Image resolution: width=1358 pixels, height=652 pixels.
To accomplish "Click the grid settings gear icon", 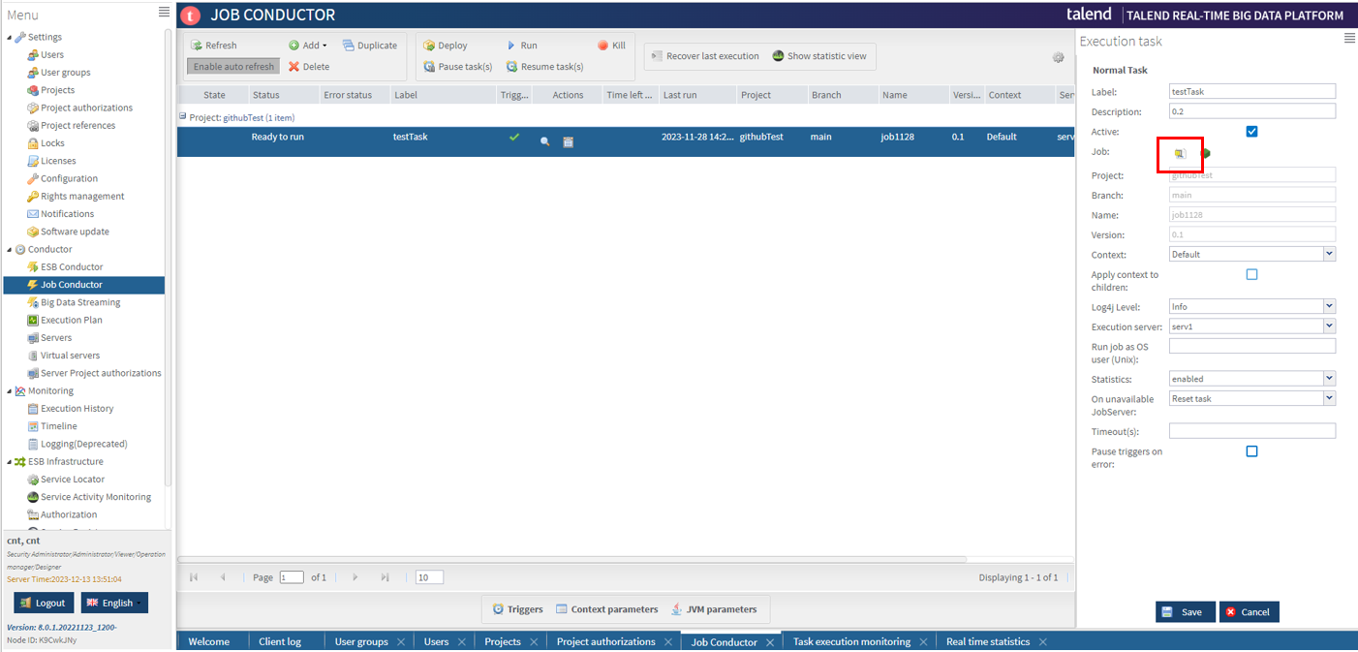I will pos(1059,57).
